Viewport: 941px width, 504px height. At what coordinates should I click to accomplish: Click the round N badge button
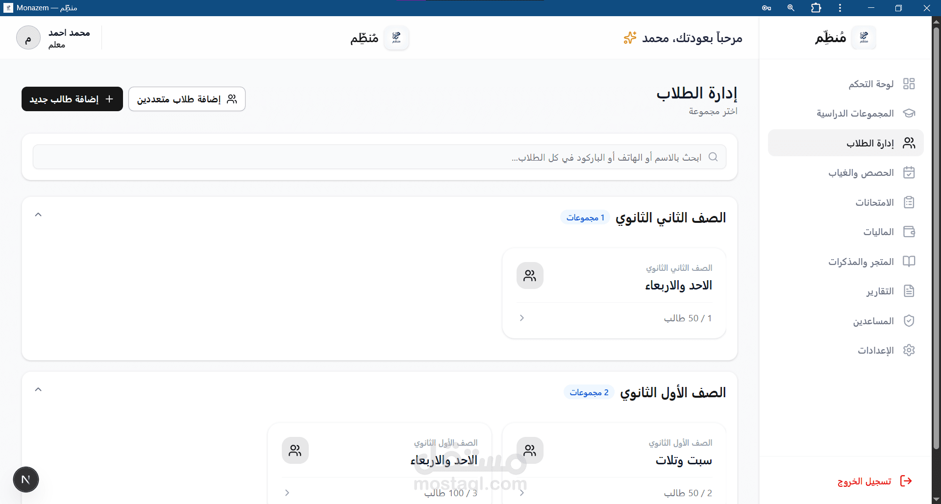[x=26, y=480]
